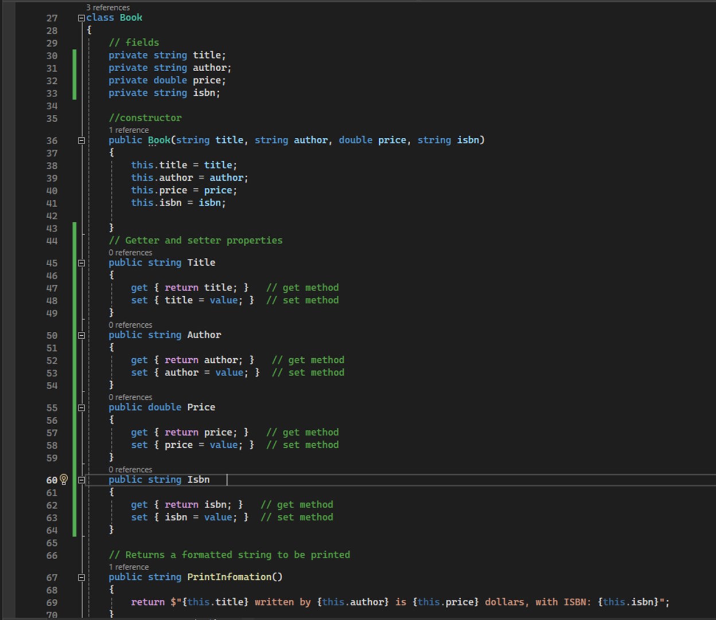Click the Price property name on line 55
The height and width of the screenshot is (620, 716).
201,408
